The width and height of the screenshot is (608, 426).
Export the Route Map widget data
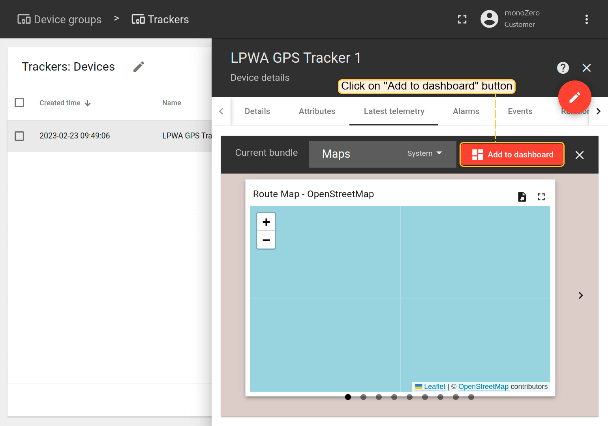pyautogui.click(x=522, y=196)
